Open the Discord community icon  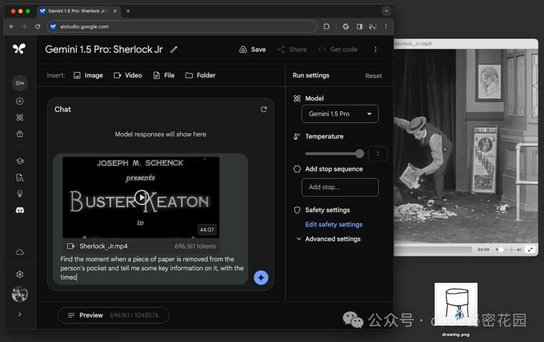(x=20, y=210)
